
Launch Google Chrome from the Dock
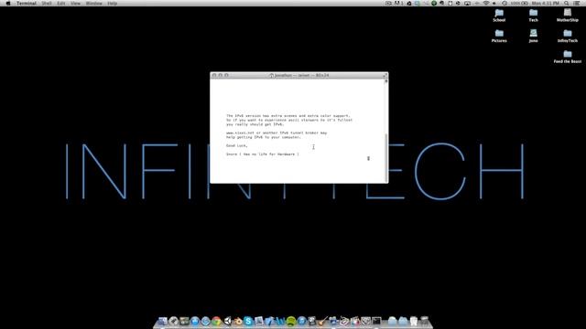pyautogui.click(x=216, y=321)
